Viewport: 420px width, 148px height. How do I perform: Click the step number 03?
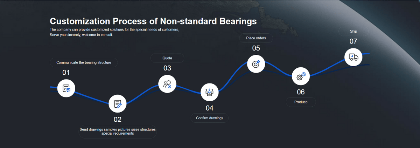167,68
